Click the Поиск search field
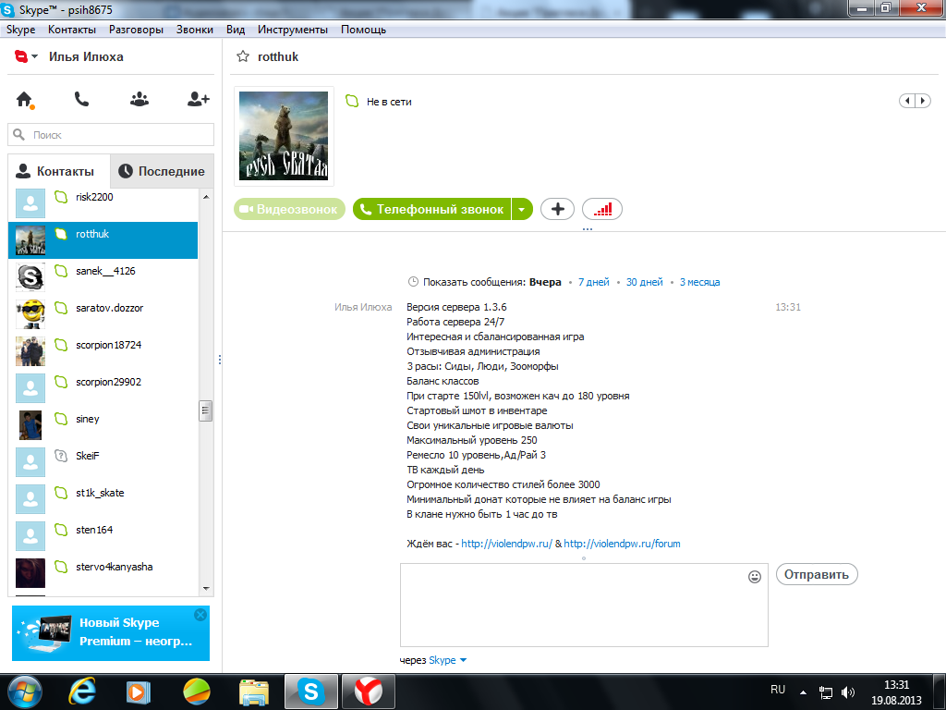Viewport: 946px width, 710px height. (x=111, y=135)
